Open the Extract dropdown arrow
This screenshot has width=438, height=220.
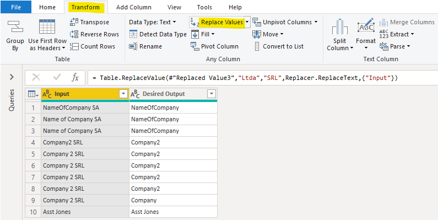point(412,34)
